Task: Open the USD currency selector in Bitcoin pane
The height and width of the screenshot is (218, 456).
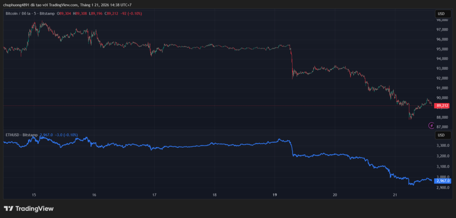Action: (441, 14)
